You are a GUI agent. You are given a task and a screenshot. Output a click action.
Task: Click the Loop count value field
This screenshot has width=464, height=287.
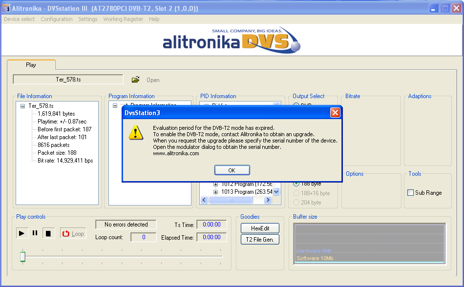tap(144, 237)
